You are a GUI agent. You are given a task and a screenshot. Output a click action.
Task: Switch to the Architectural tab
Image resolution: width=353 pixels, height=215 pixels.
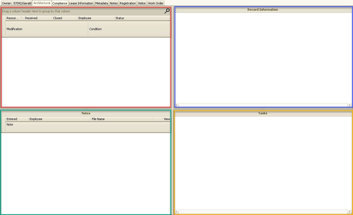(x=42, y=3)
